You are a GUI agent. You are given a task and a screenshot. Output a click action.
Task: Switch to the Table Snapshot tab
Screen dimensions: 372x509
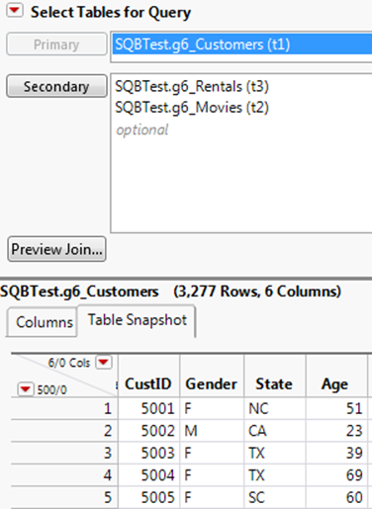tap(137, 320)
